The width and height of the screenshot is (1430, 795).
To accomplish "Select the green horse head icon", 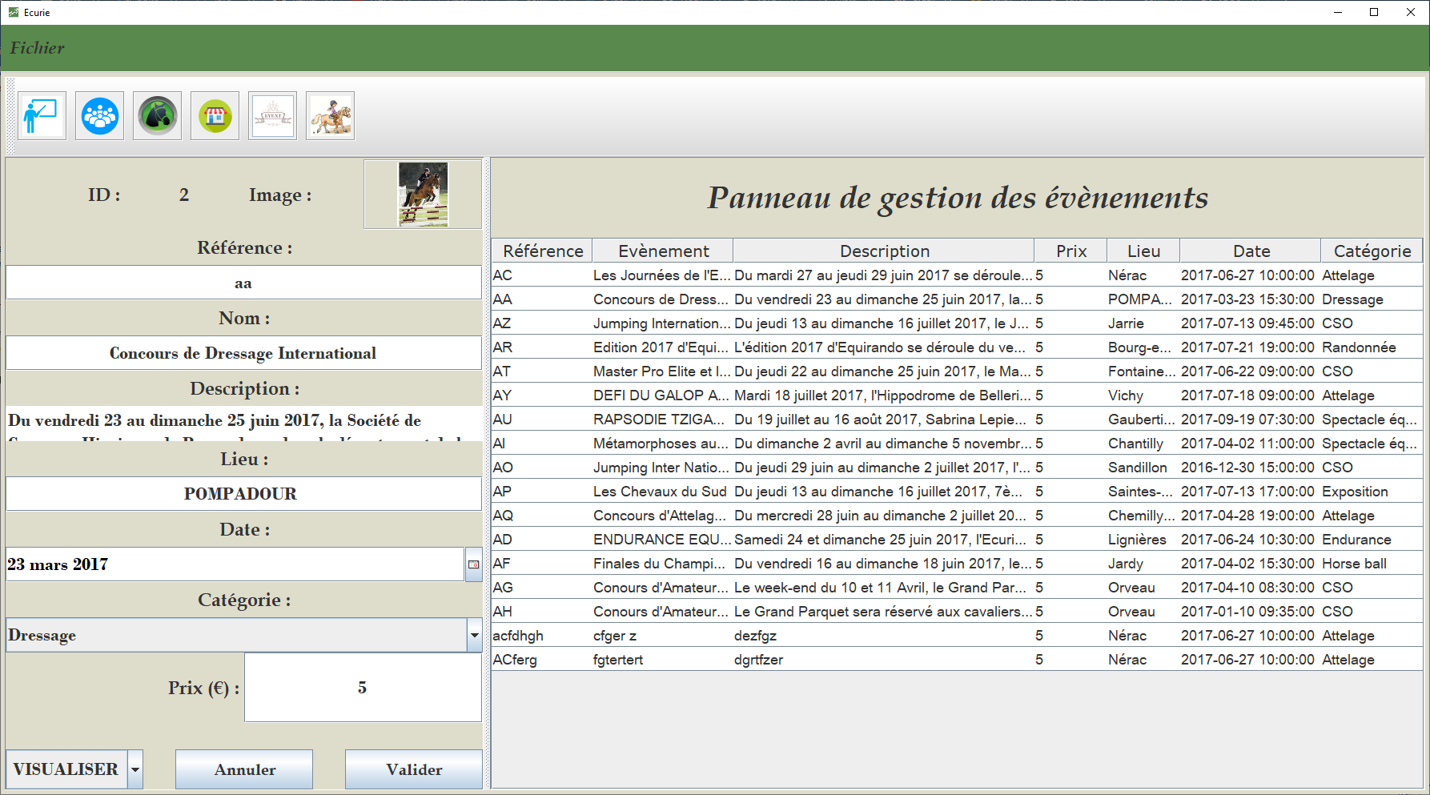I will (x=157, y=116).
